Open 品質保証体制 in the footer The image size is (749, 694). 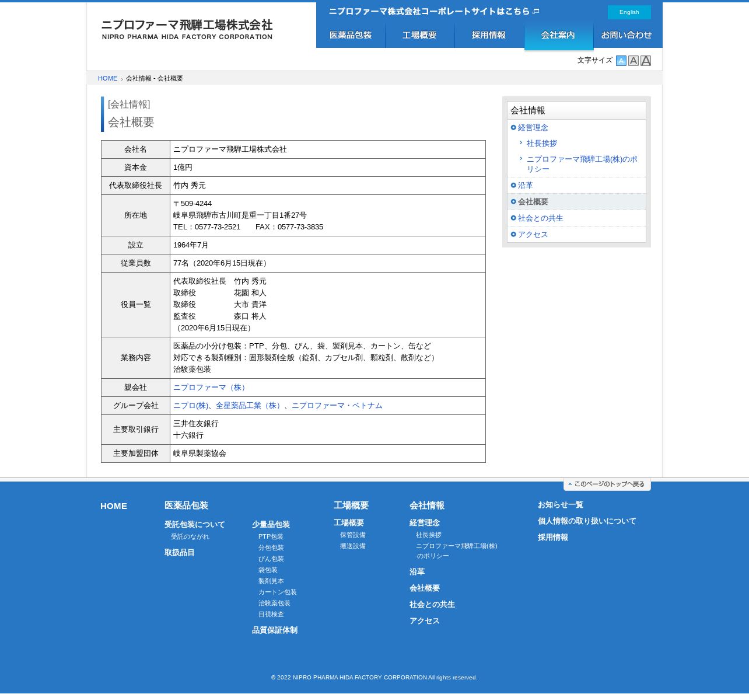coord(275,630)
